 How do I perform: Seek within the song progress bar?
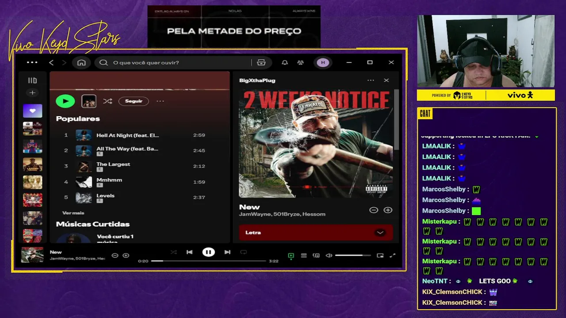point(208,261)
